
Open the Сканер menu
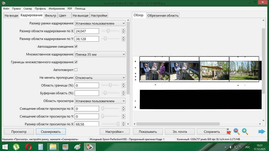[x=28, y=9]
